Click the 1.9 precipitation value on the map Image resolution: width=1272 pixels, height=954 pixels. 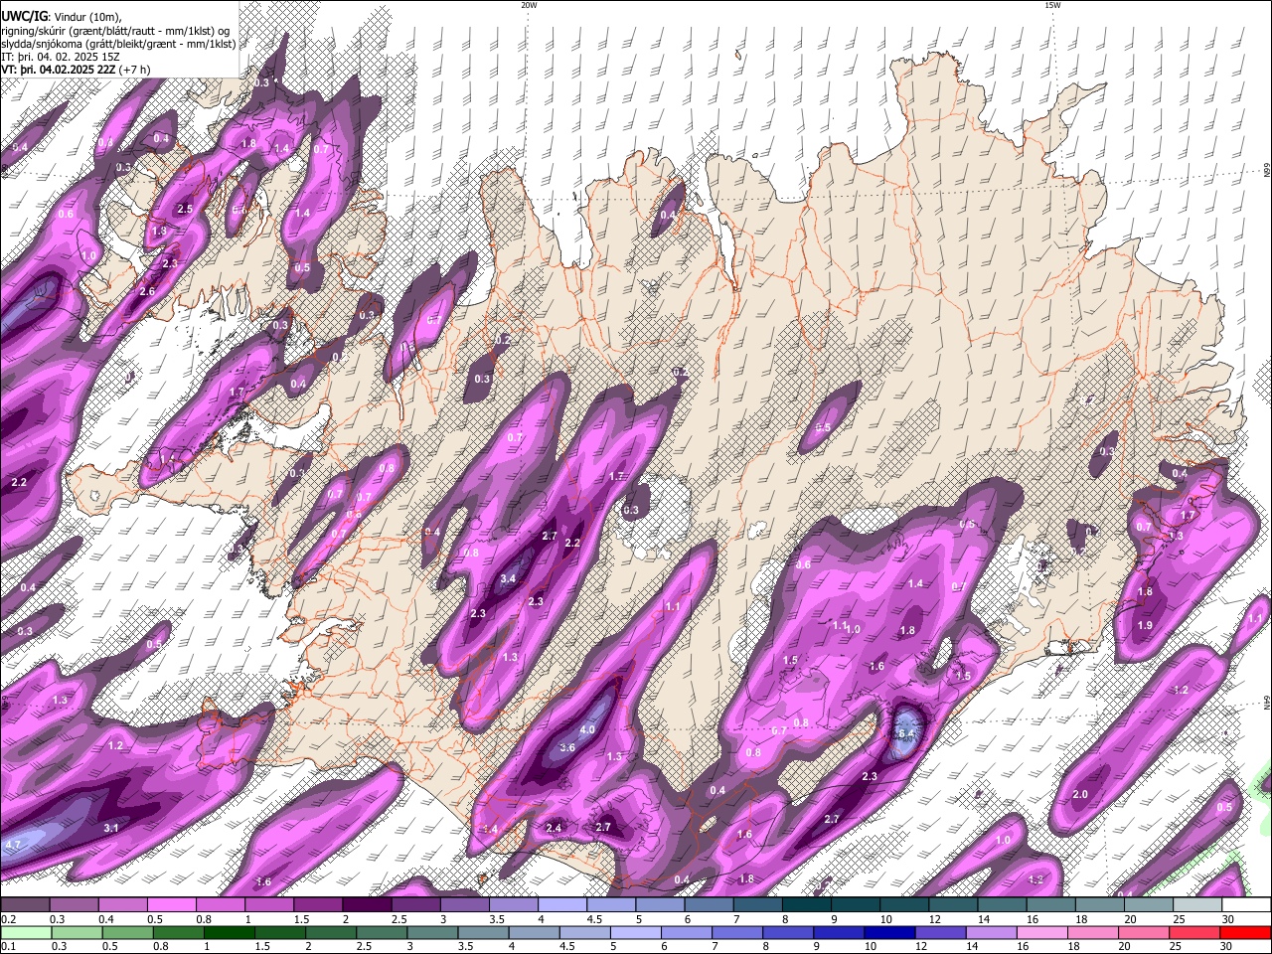coord(1145,625)
